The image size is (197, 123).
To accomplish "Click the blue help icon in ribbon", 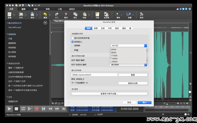I will [190, 9].
